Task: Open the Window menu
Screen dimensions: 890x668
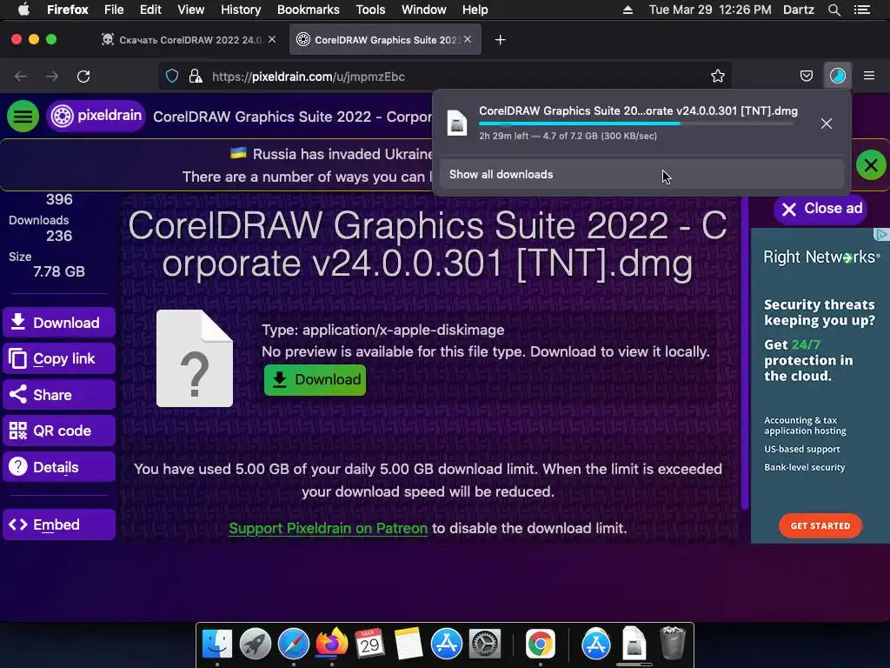Action: pyautogui.click(x=424, y=10)
